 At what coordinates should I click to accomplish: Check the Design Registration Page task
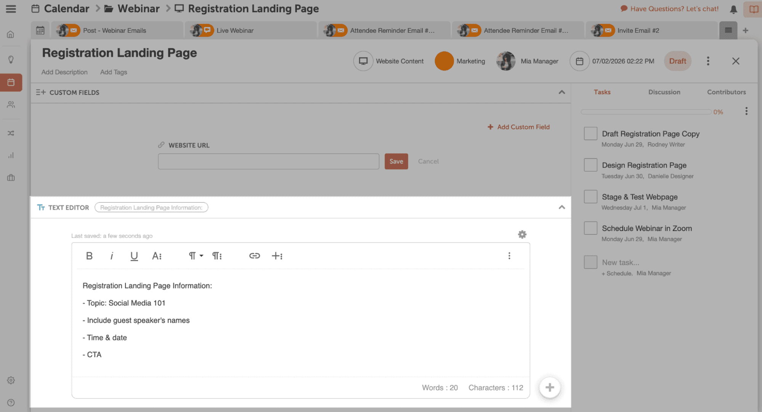(x=590, y=165)
